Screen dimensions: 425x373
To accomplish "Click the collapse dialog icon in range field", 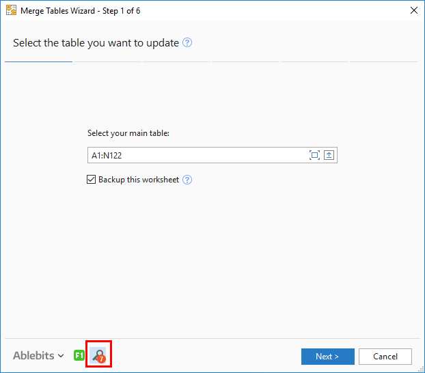I will [329, 155].
